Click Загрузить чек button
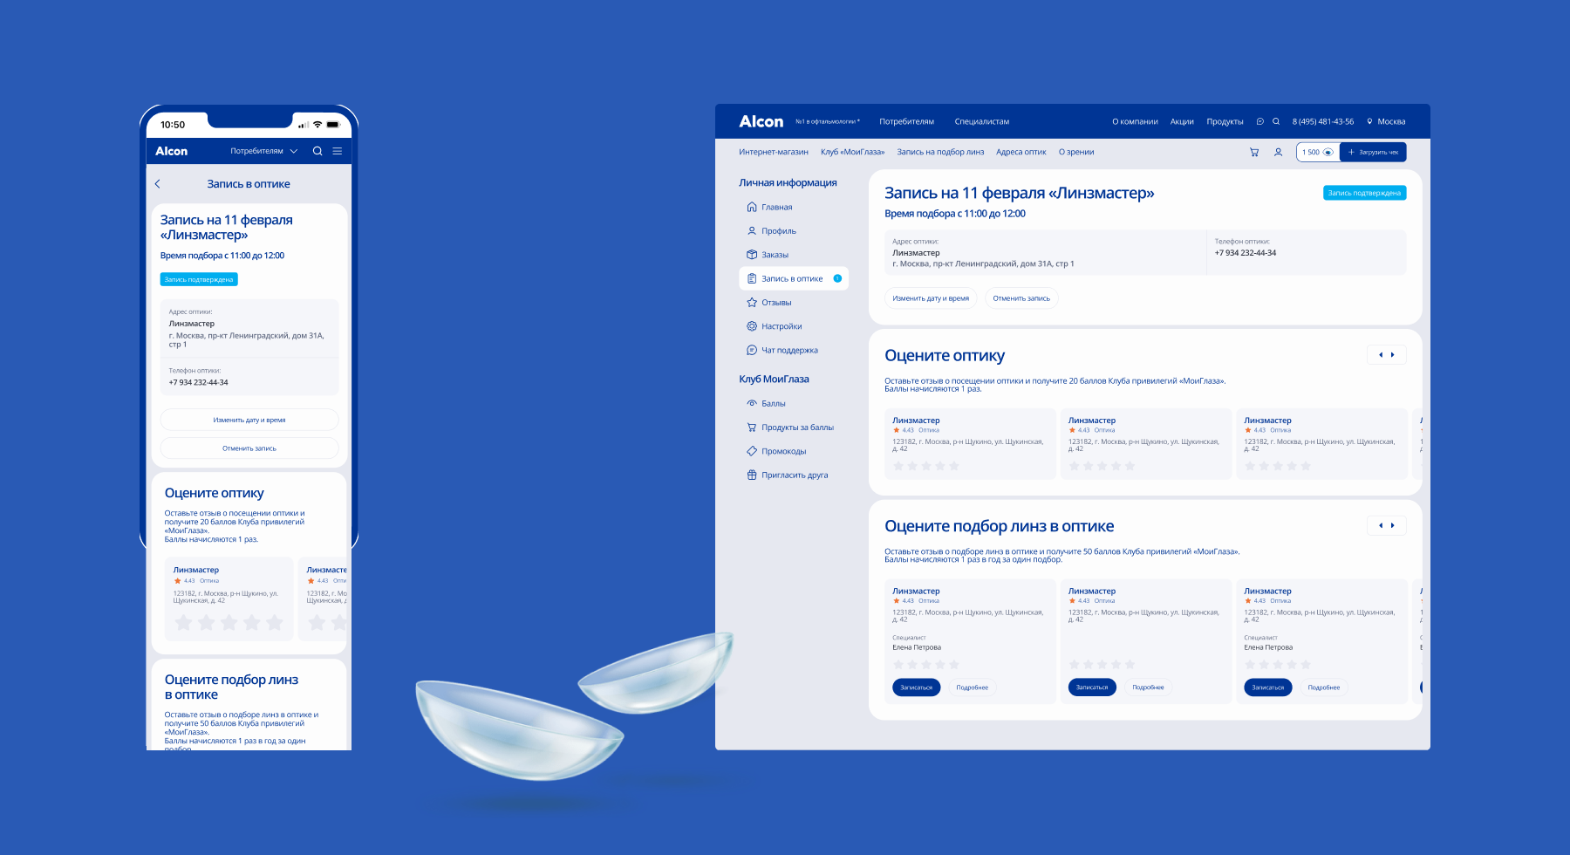1570x855 pixels. [1373, 152]
